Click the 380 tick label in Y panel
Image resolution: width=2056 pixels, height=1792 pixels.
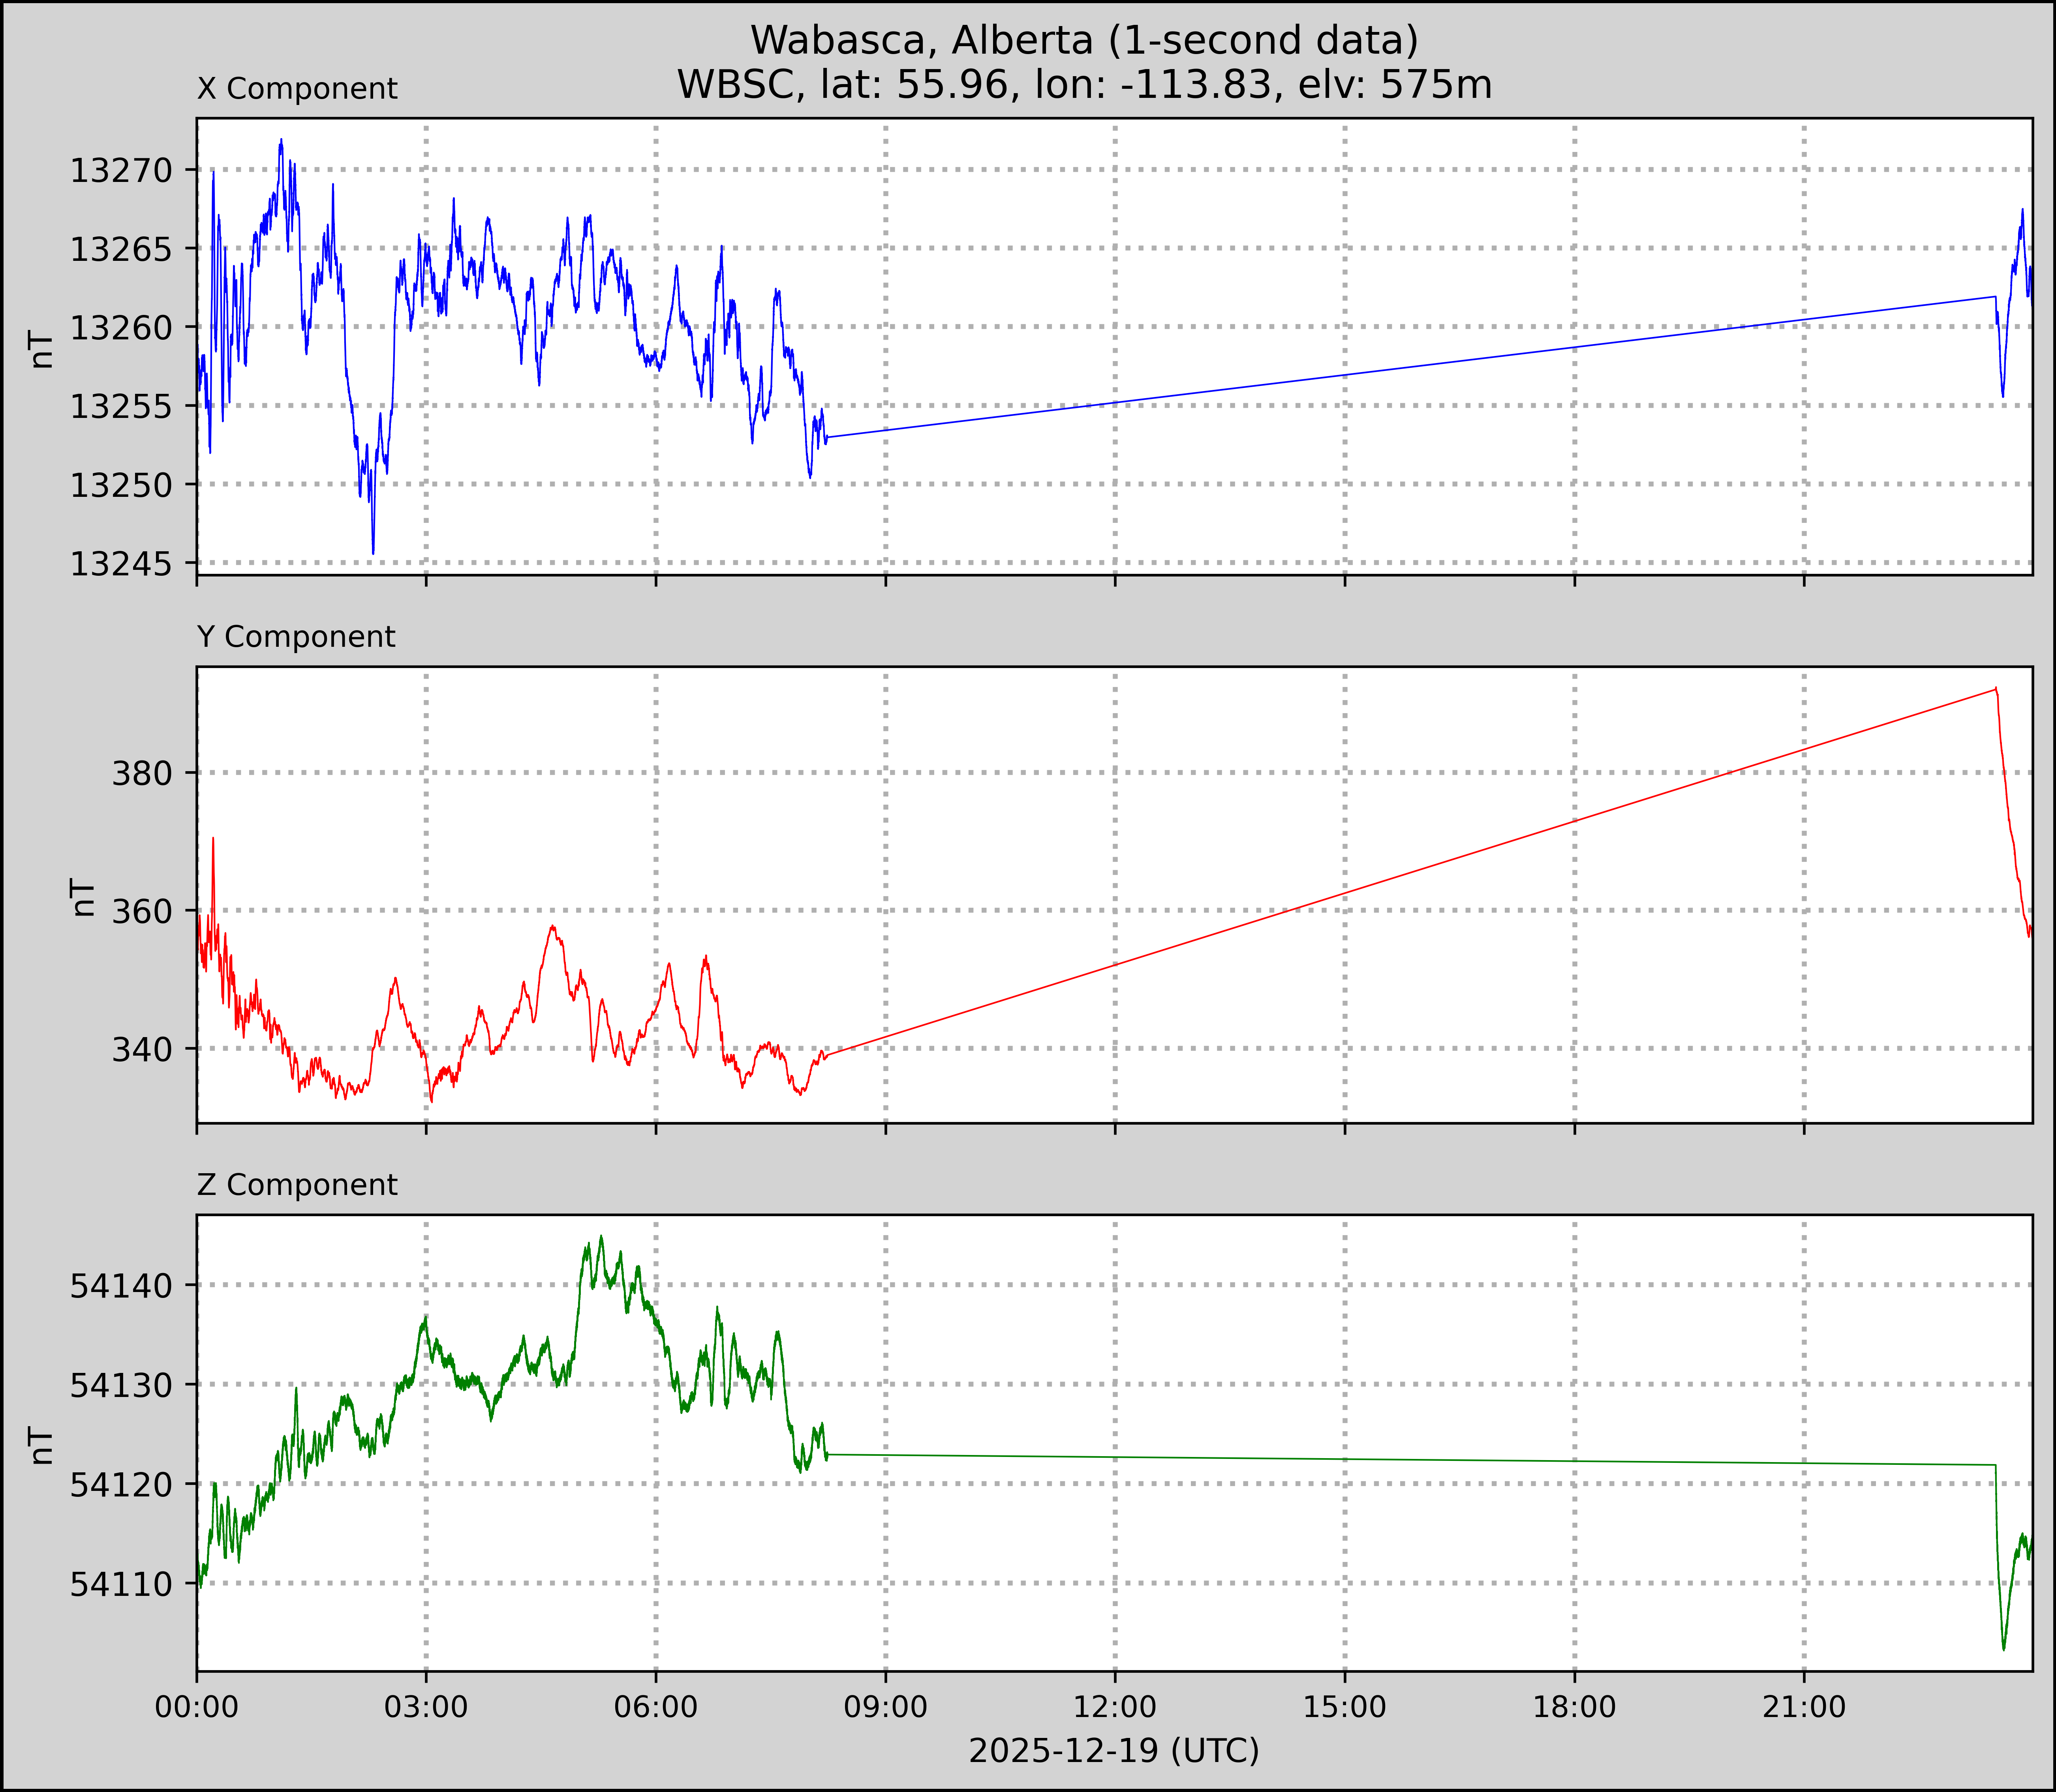141,773
